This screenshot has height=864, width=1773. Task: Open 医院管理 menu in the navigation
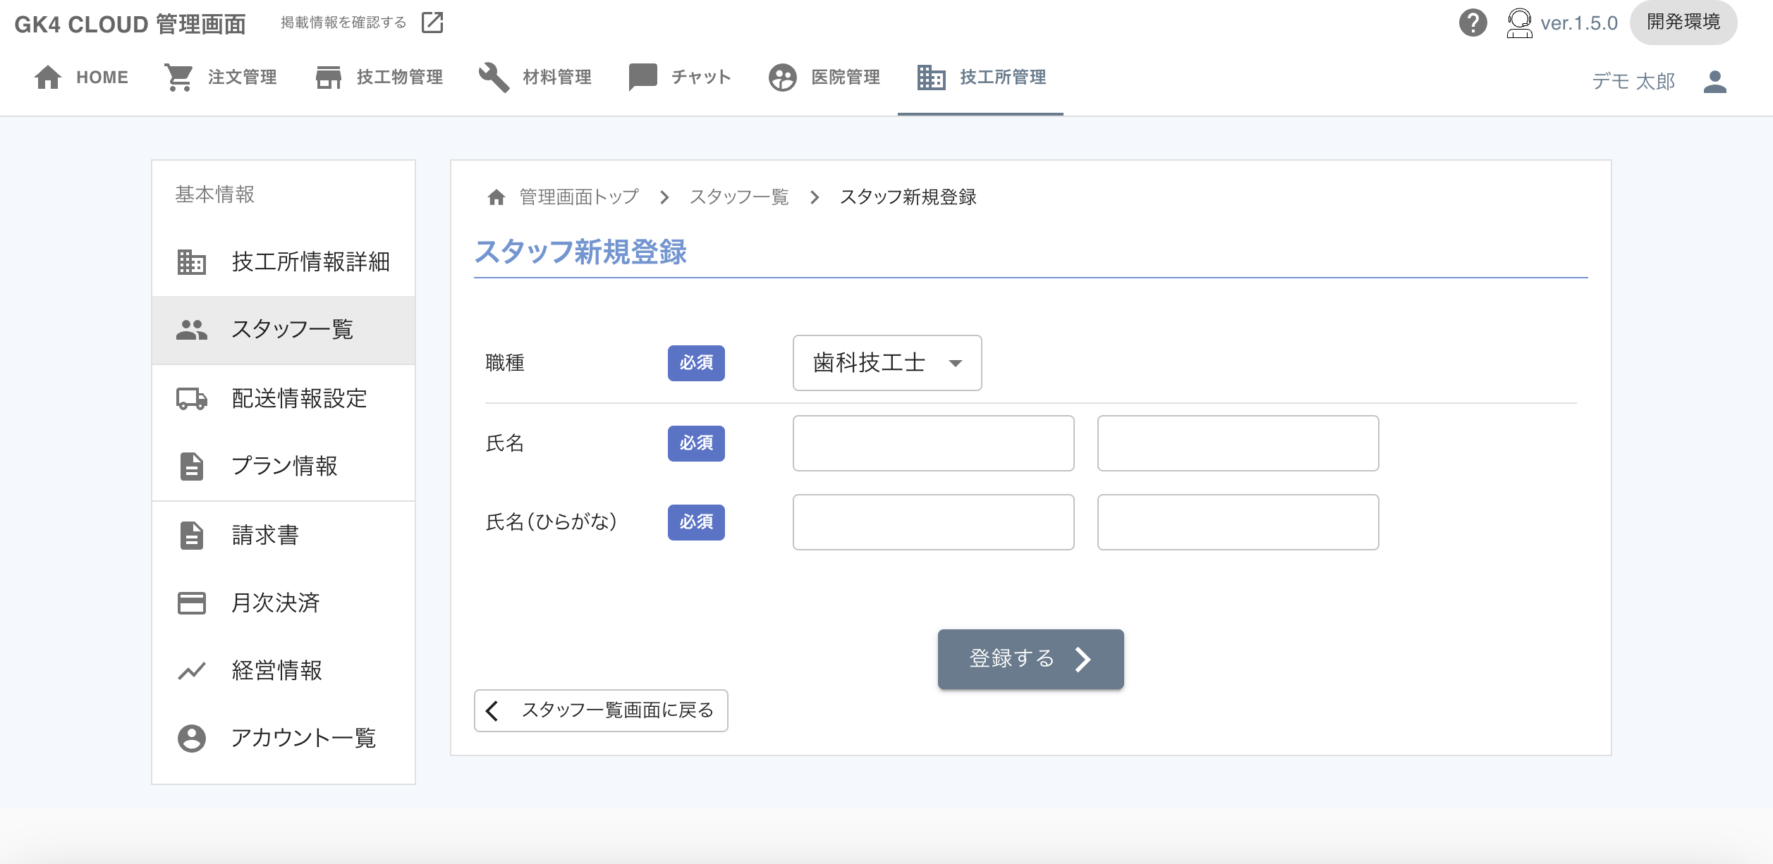coord(824,78)
